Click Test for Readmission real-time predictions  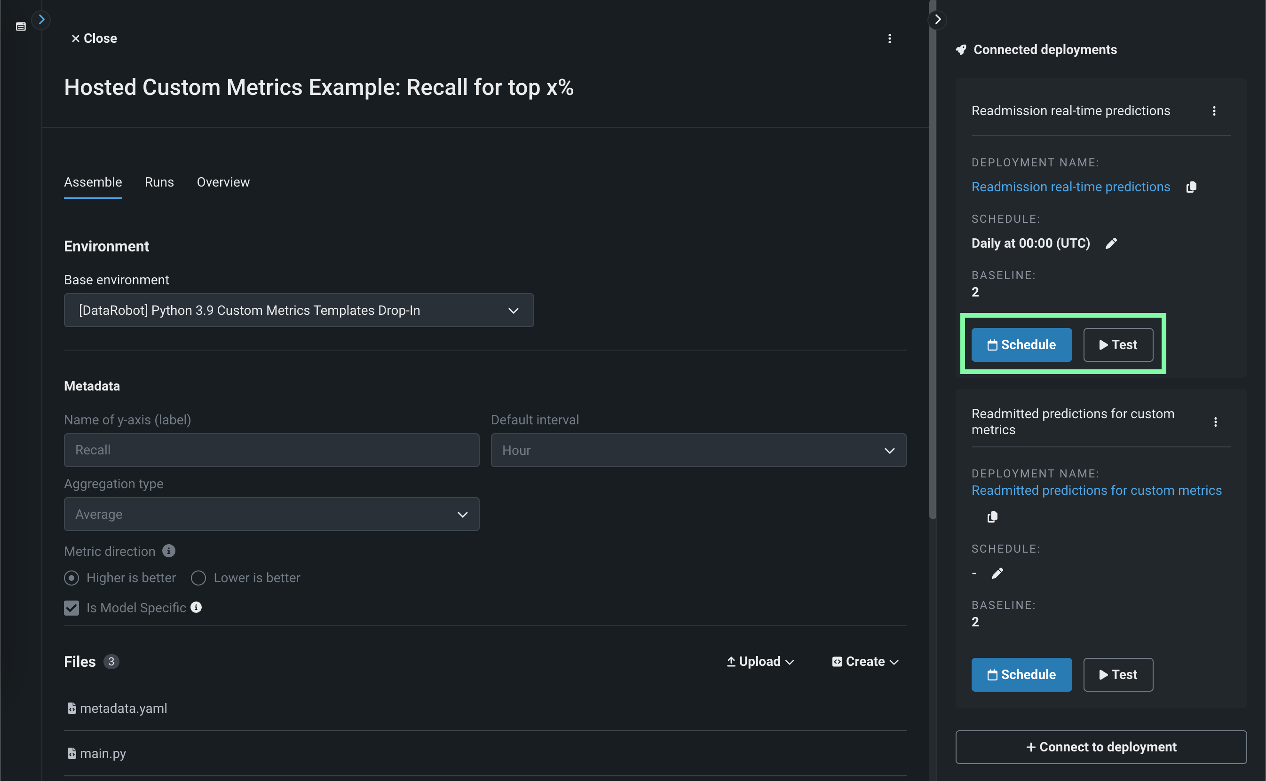(1118, 345)
